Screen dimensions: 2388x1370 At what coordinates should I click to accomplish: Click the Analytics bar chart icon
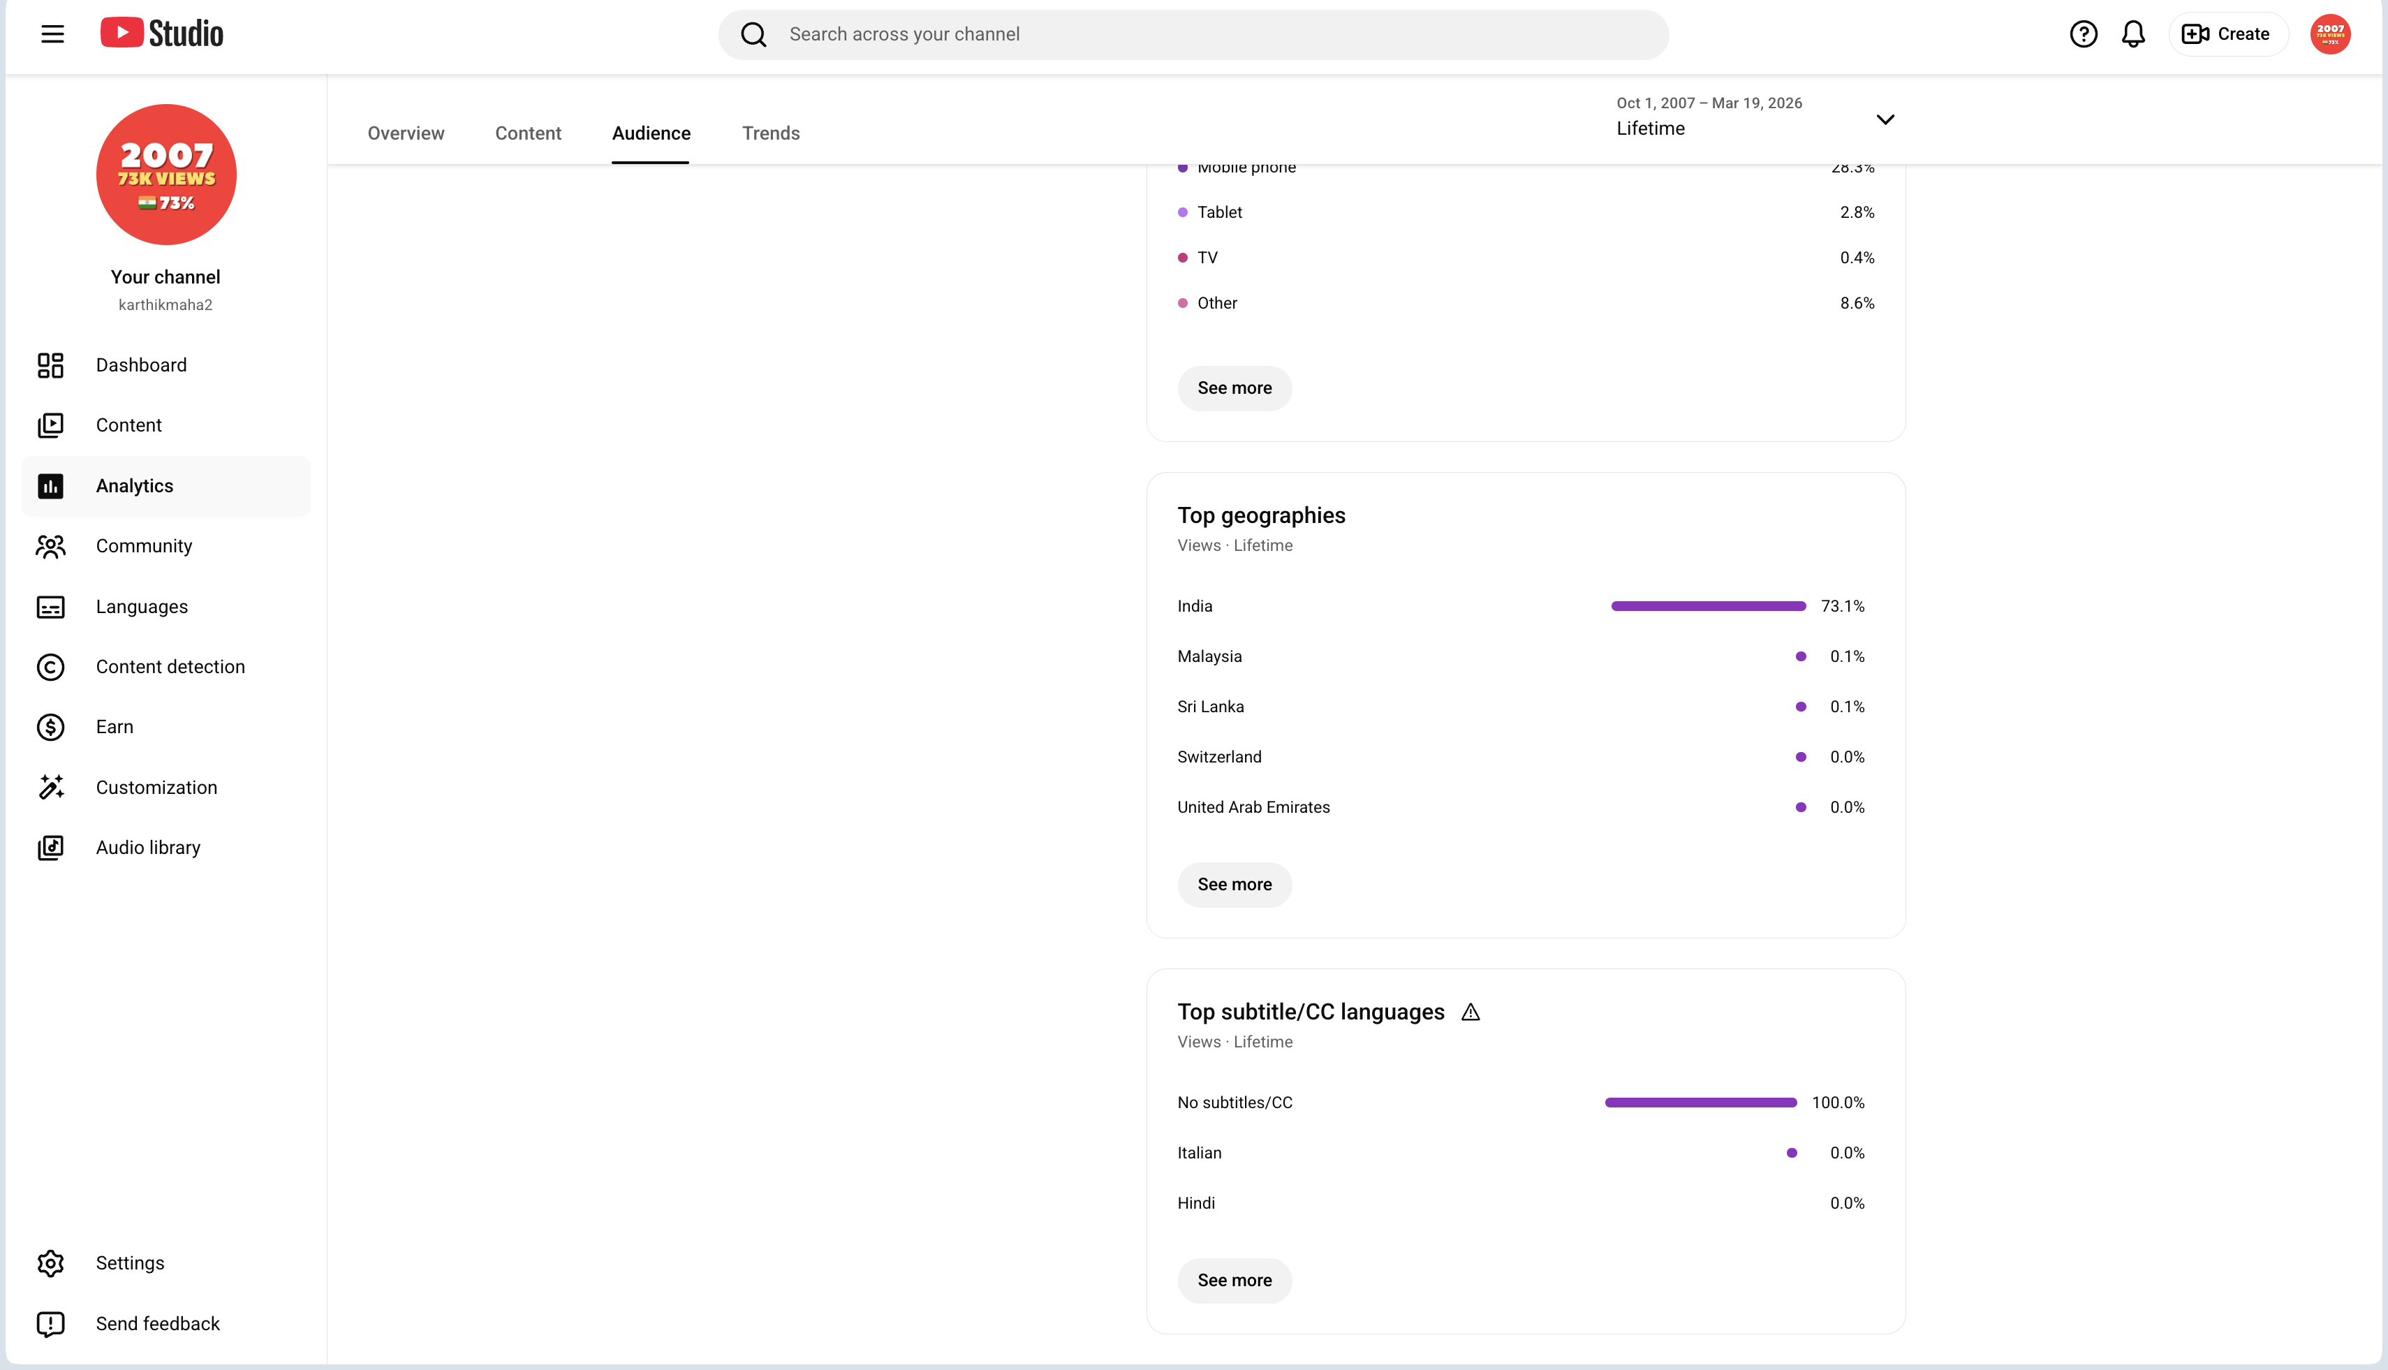click(51, 485)
